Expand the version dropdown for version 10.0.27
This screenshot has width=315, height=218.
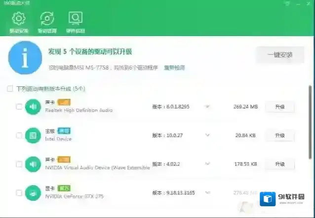pos(207,135)
